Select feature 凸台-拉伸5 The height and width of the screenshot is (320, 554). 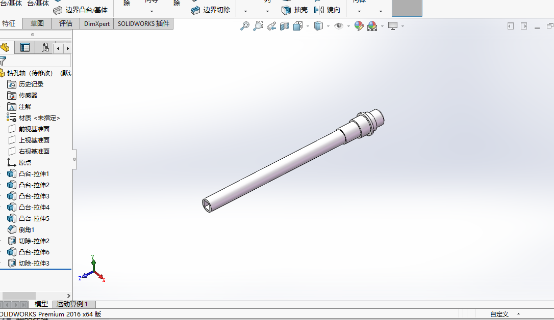[28, 218]
